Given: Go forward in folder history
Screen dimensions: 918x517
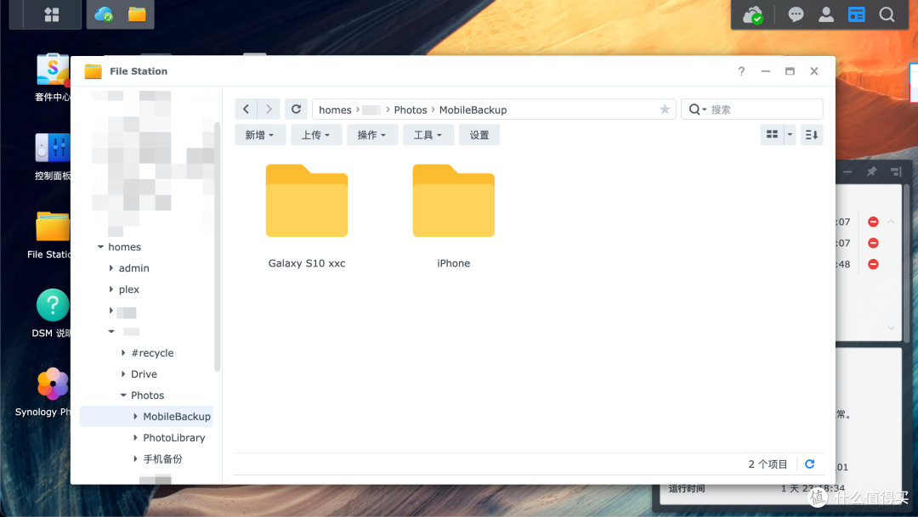Looking at the screenshot, I should click(269, 109).
